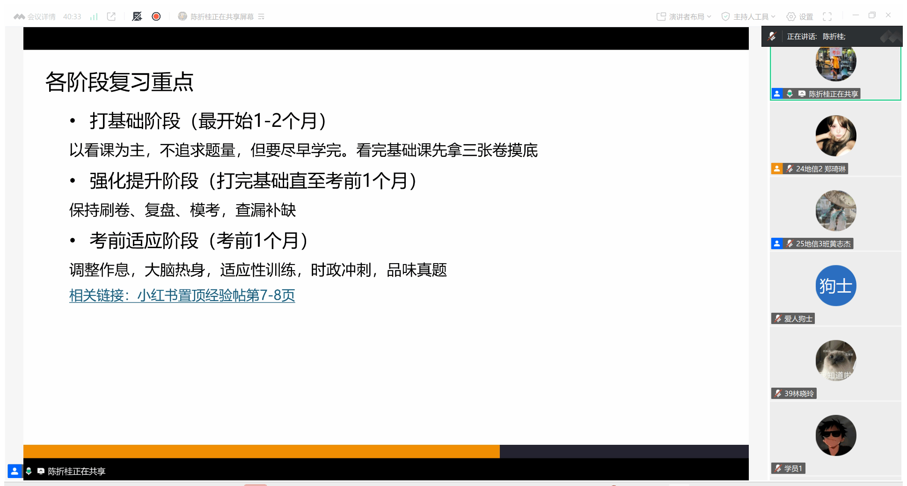Expand the screen sharing list icon
This screenshot has height=486, width=907.
click(x=262, y=17)
